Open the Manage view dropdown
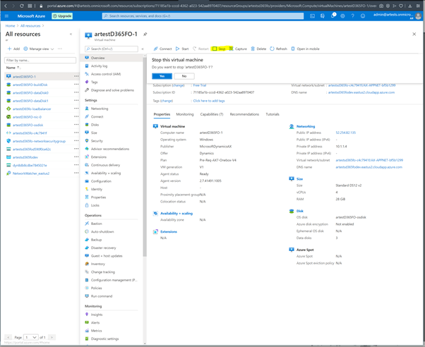Screen dimensions: 425x347 39,49
